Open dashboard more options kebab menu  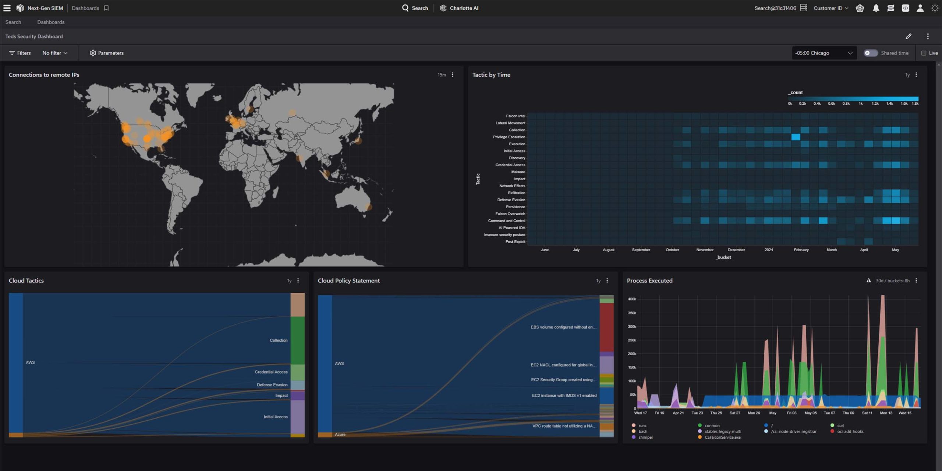[x=928, y=36]
